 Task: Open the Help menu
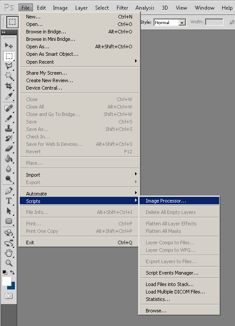point(227,8)
